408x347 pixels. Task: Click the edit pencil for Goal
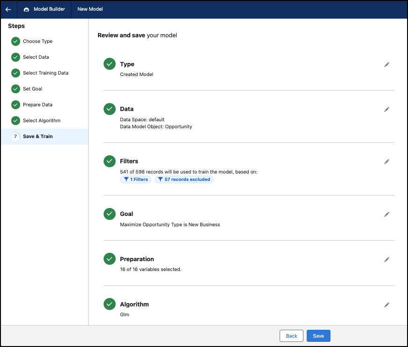(x=387, y=214)
